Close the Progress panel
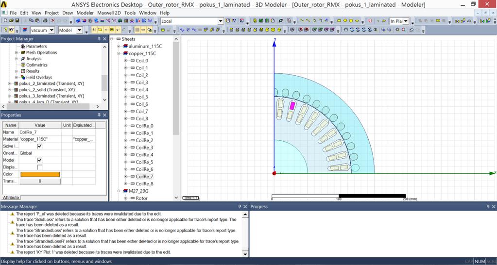Screen dimensions: 497x265 (x=494, y=206)
